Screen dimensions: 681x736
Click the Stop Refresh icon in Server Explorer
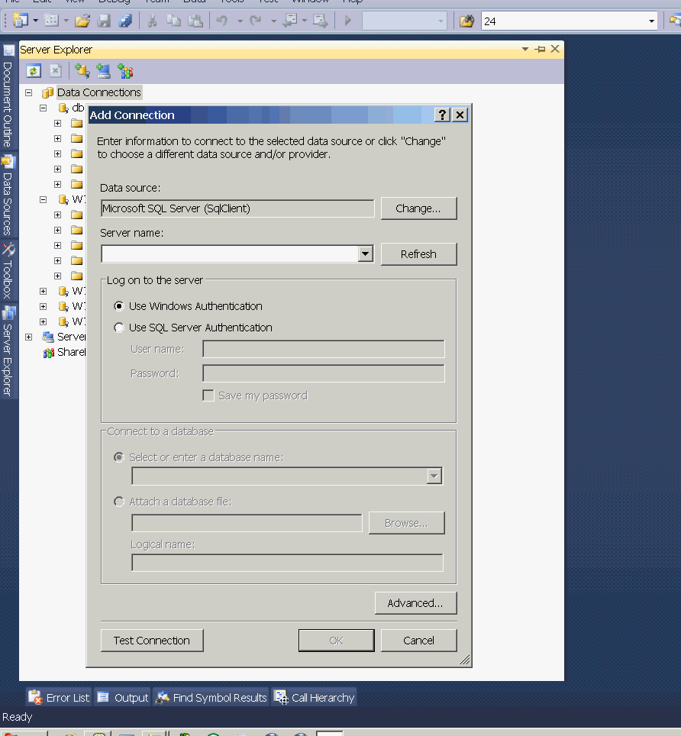click(56, 71)
